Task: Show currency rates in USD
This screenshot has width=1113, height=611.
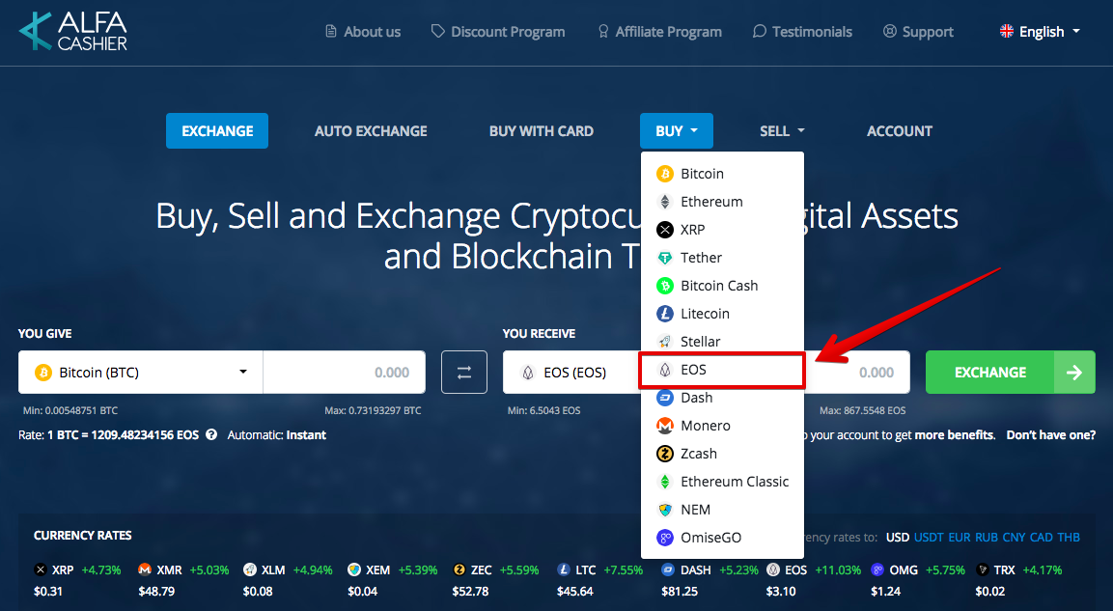Action: click(897, 538)
